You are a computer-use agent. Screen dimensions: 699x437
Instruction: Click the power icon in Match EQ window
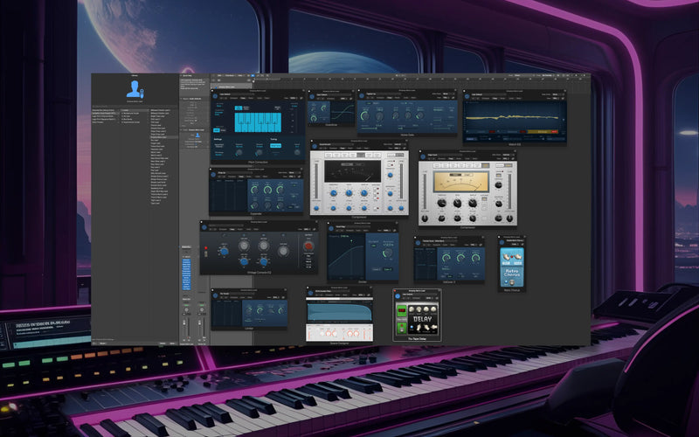467,94
